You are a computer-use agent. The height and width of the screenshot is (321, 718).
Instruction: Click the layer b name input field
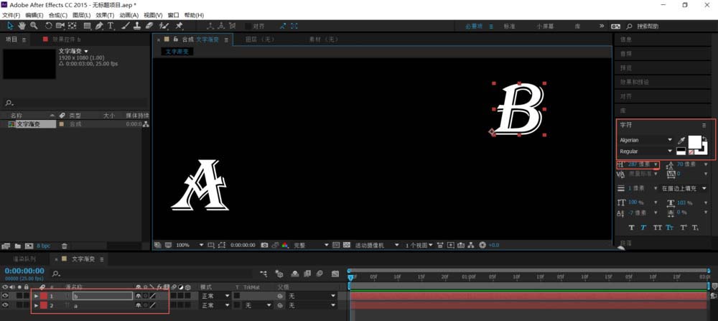[103, 296]
